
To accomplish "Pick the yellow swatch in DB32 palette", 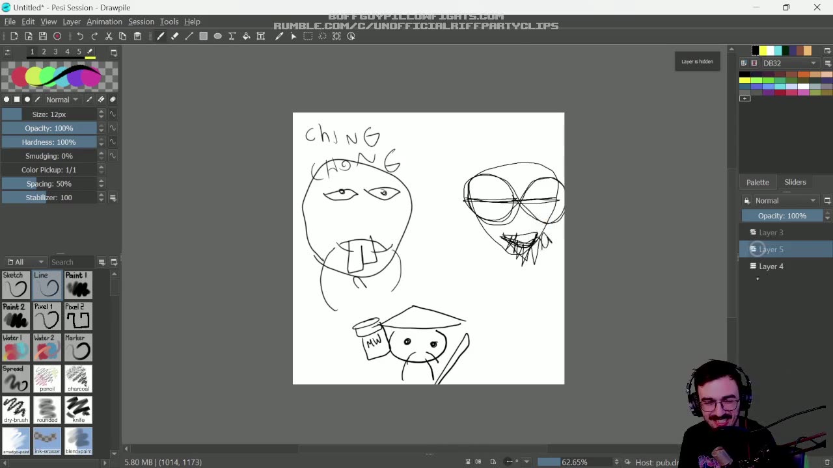I will [744, 80].
